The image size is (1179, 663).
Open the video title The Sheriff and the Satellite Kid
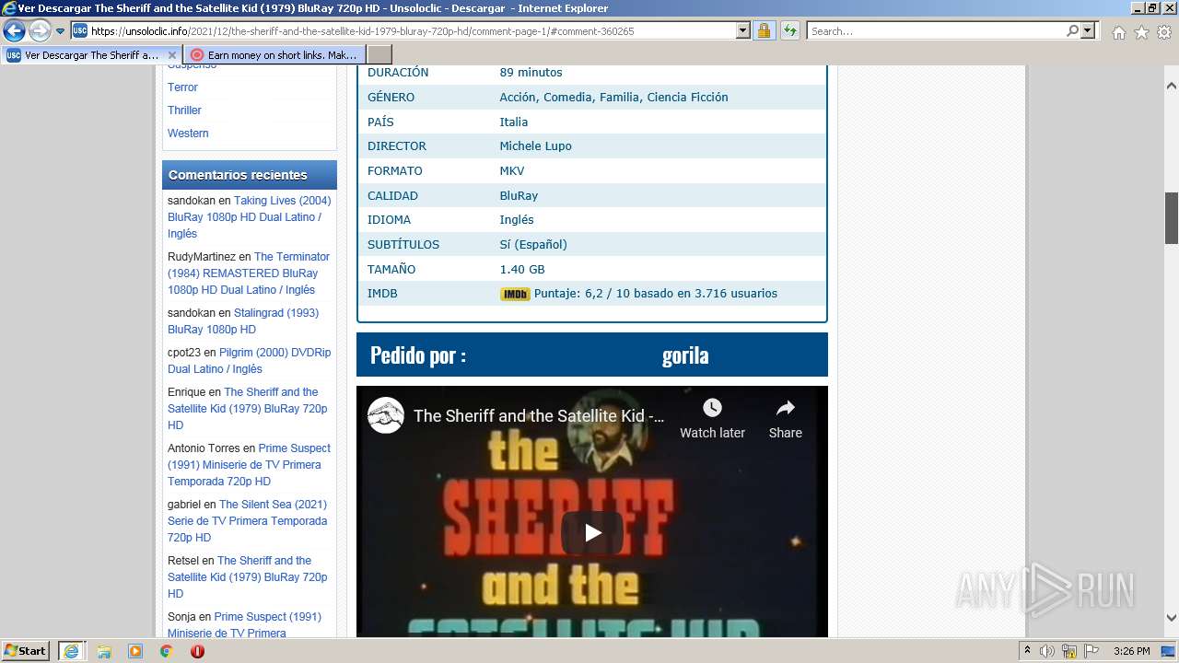[x=539, y=416]
